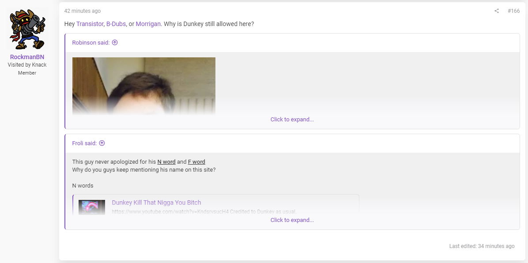
Task: Open the RockmanBN username profile link
Action: click(x=27, y=57)
